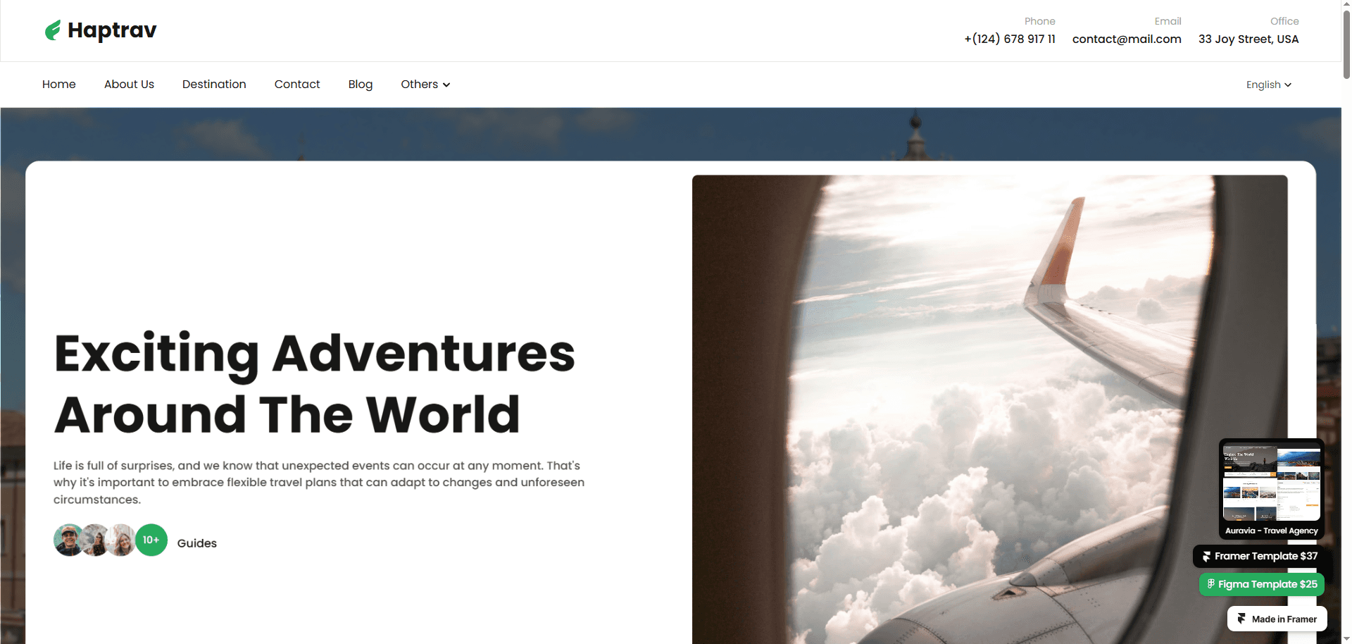Open the Destination menu item
Image resolution: width=1352 pixels, height=644 pixels.
pos(214,85)
